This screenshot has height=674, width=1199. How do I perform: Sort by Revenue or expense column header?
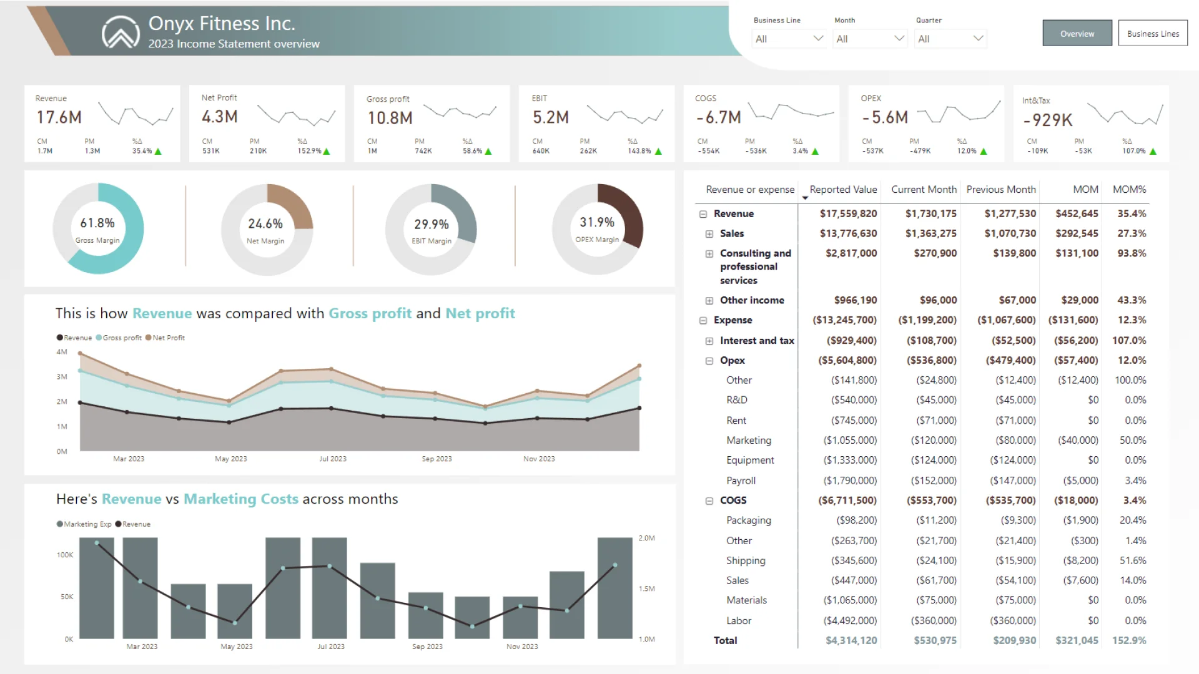click(x=750, y=190)
